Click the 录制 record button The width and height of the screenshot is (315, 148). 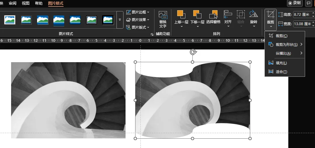[x=295, y=3]
